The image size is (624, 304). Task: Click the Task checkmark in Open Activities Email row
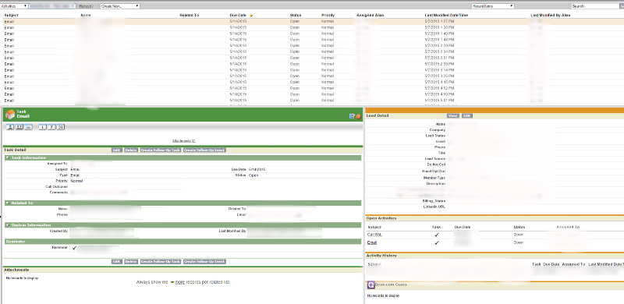[x=437, y=242]
